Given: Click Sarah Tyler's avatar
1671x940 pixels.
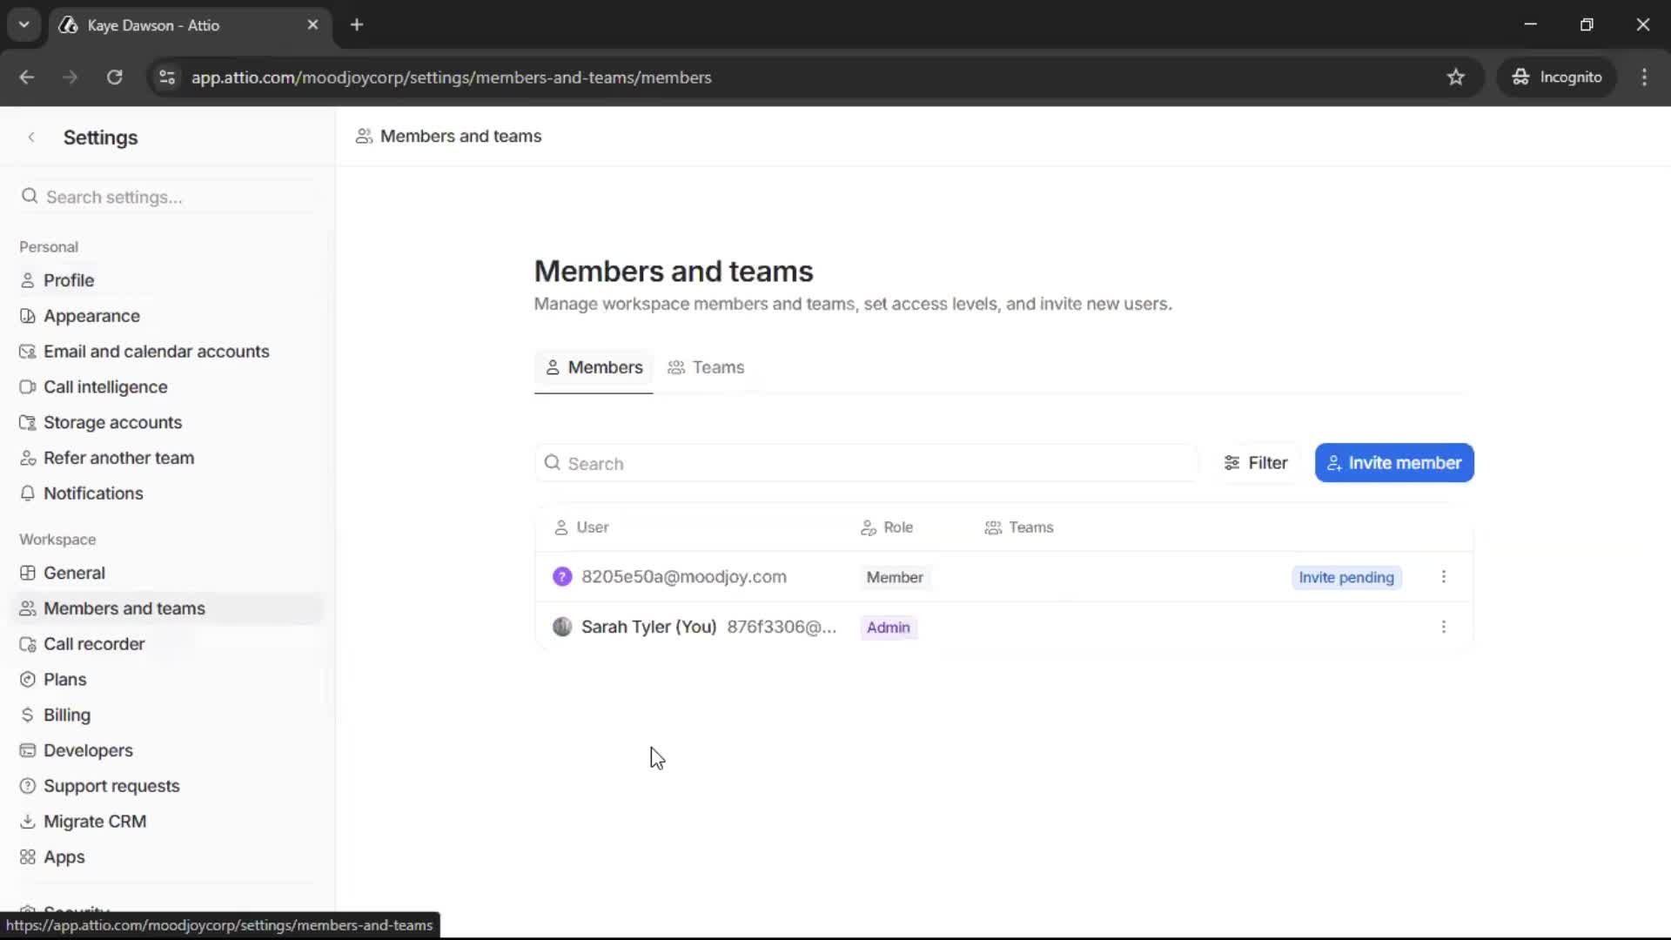Looking at the screenshot, I should (563, 627).
